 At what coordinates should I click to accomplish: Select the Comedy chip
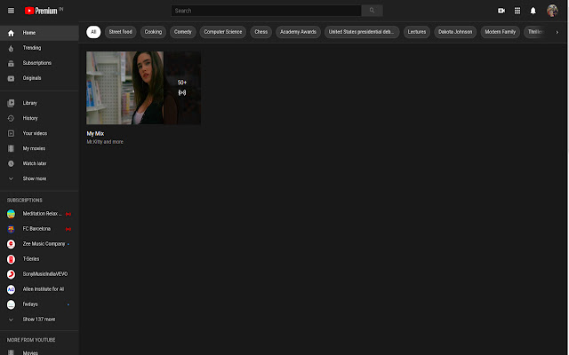click(183, 32)
